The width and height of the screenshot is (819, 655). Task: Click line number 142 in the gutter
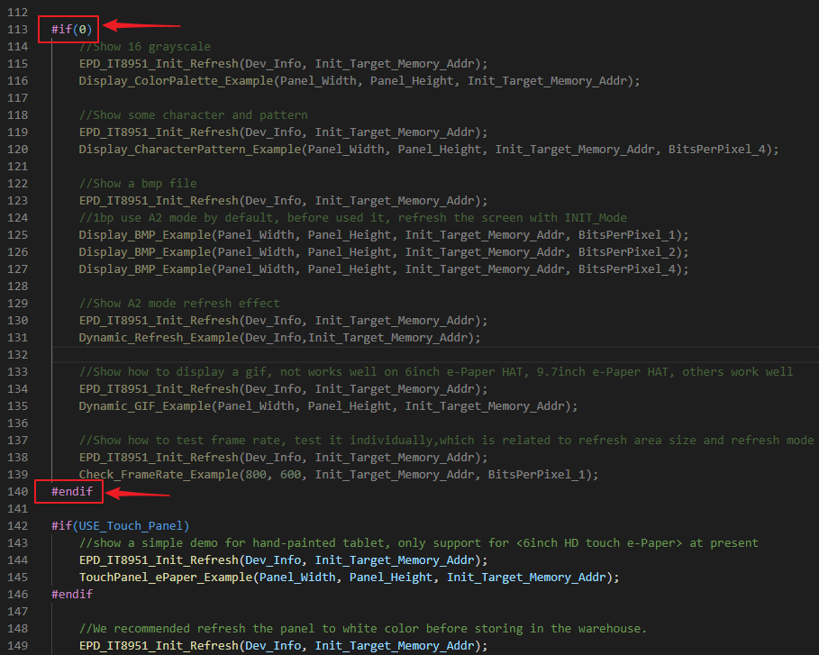pos(17,525)
